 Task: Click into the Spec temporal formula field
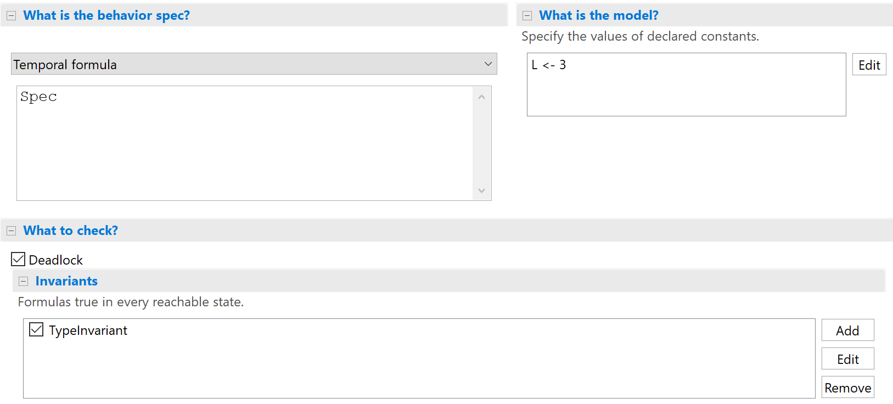click(x=244, y=143)
